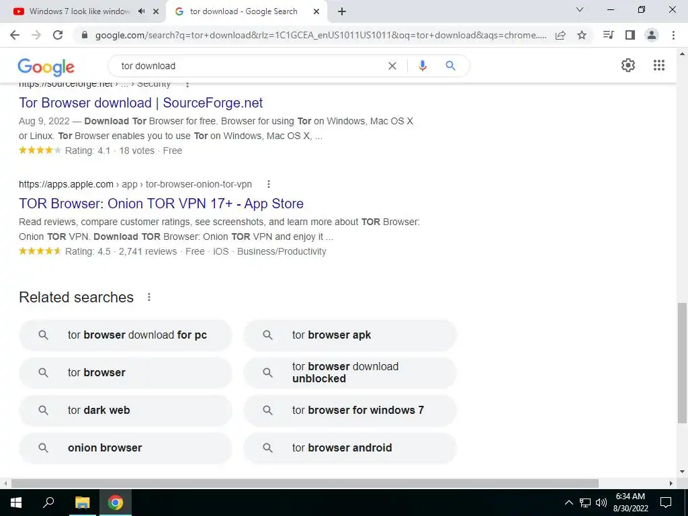The image size is (688, 516).
Task: Search 'tor browser download for pc'
Action: 126,335
